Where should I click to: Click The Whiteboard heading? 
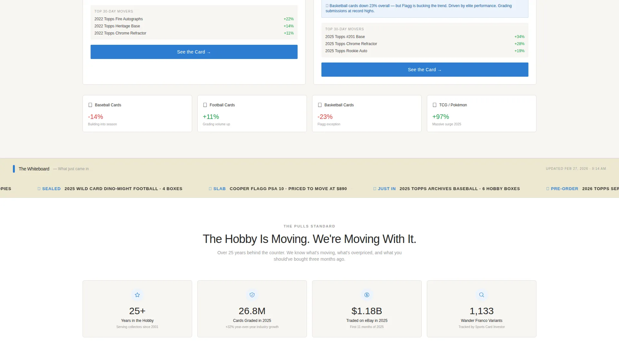(x=34, y=169)
